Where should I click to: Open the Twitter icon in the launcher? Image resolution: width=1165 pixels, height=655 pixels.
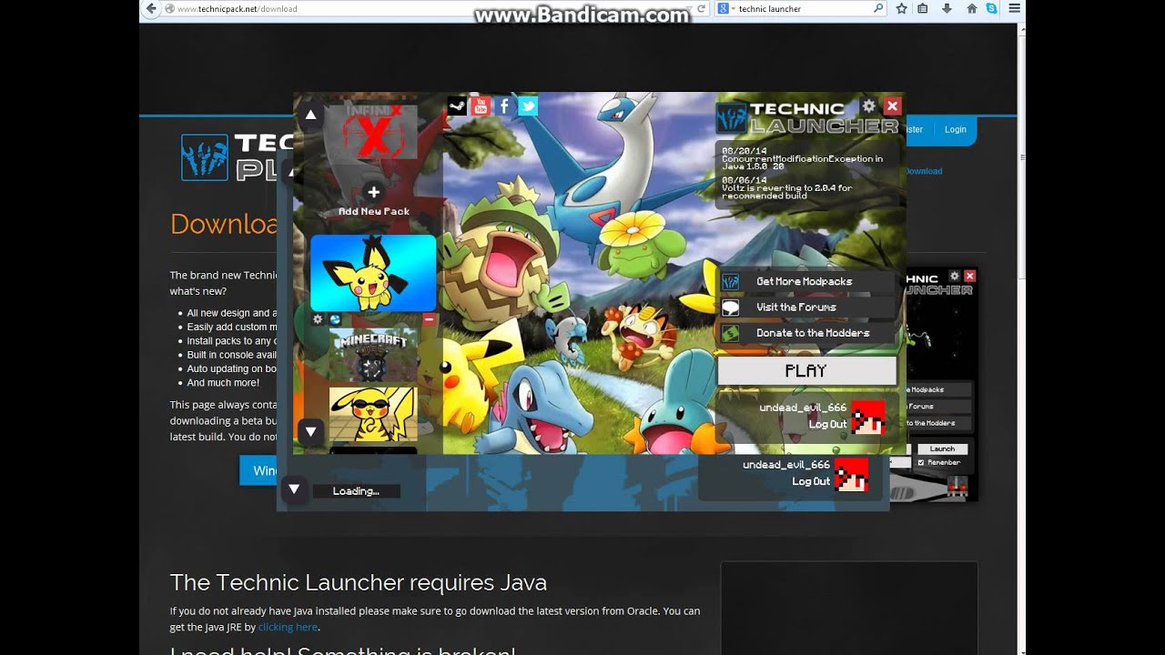click(x=528, y=106)
